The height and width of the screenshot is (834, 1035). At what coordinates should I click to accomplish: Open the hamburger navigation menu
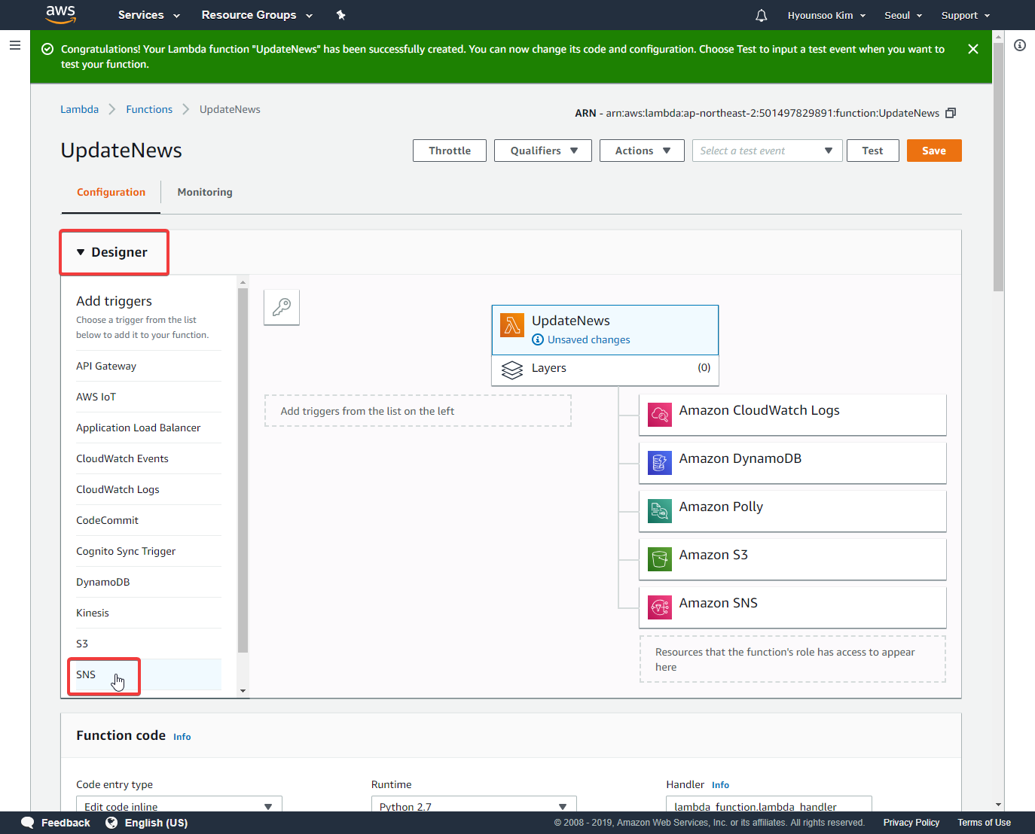14,45
